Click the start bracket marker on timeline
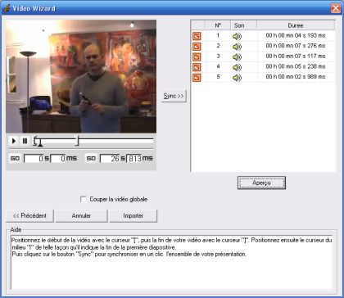344x298 pixels. 34,141
